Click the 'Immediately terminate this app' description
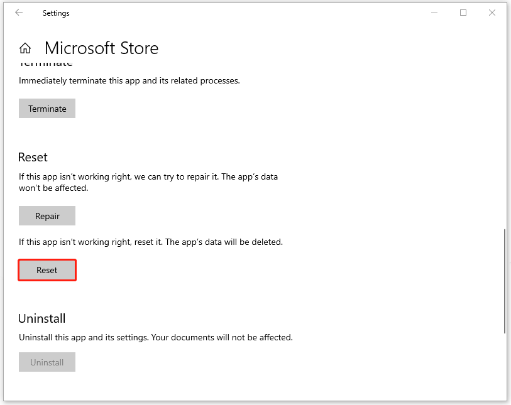The height and width of the screenshot is (405, 511). 129,80
